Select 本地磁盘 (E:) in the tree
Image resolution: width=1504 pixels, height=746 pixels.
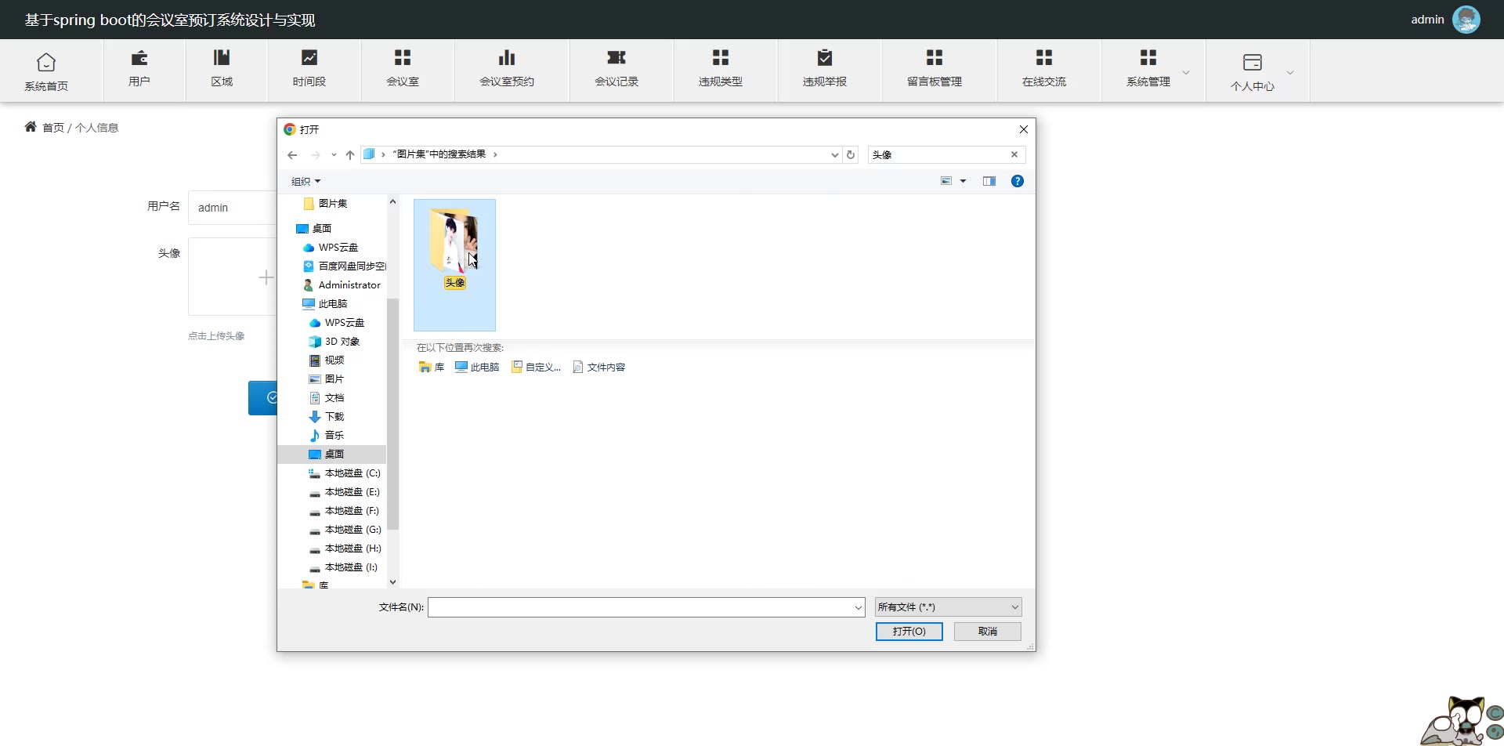coord(345,492)
